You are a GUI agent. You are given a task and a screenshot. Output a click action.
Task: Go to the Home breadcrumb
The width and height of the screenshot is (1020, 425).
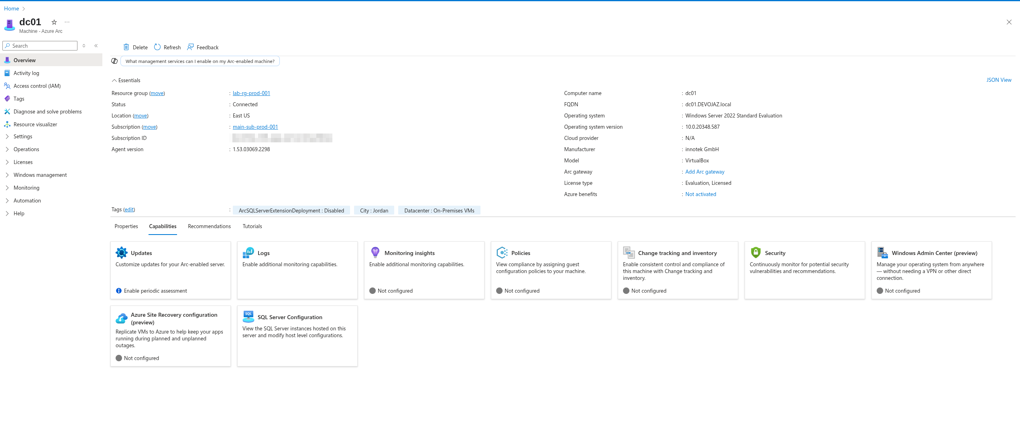12,8
